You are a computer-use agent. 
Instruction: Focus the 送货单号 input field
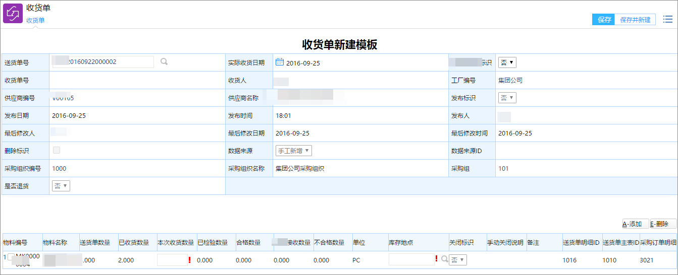point(103,62)
